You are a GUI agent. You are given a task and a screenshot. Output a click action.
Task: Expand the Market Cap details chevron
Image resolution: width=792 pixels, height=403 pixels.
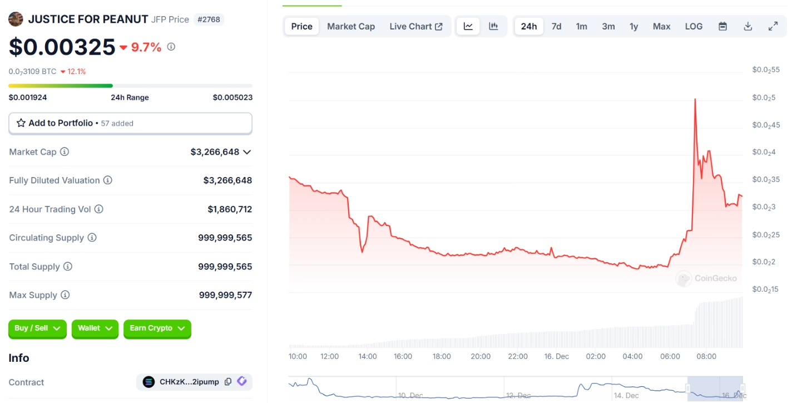[x=247, y=152]
